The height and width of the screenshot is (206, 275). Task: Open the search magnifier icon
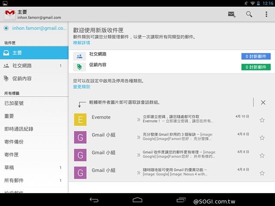(249, 14)
